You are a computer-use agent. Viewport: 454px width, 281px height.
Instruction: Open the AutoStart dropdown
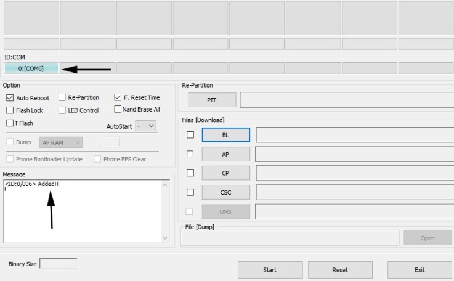(x=146, y=126)
